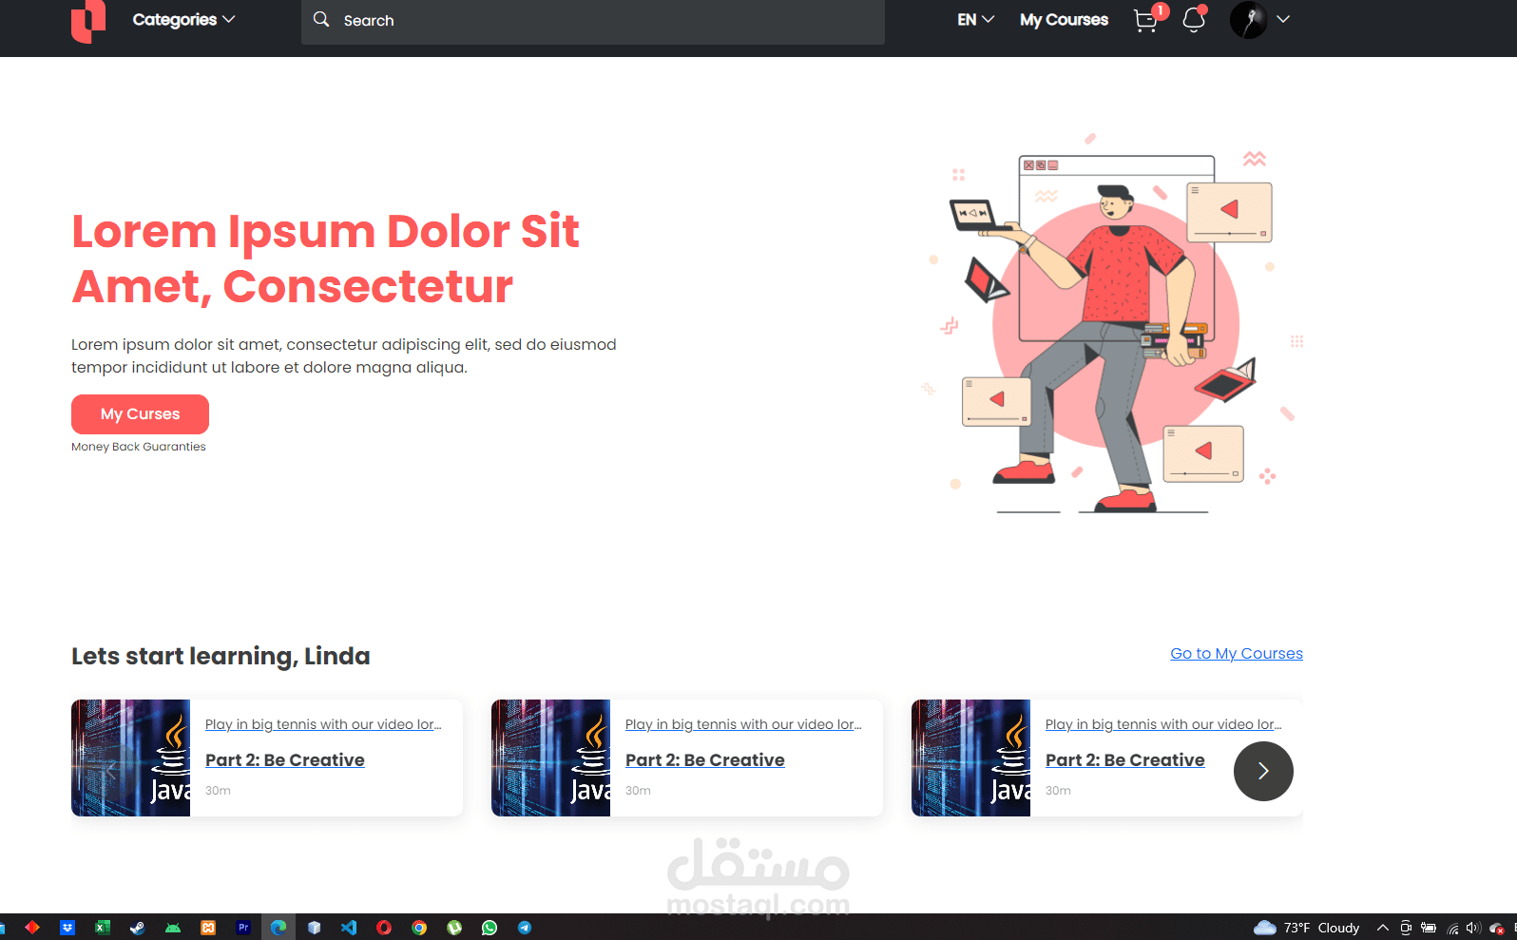Click the volume speaker tray icon
Image resolution: width=1517 pixels, height=940 pixels.
click(1473, 928)
